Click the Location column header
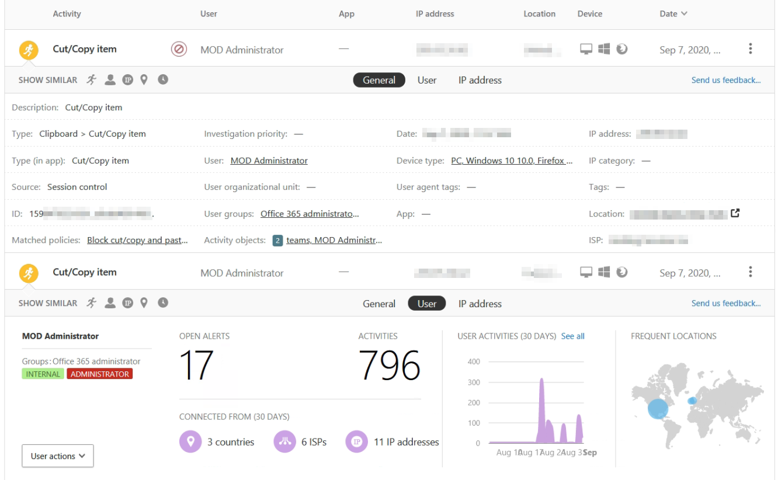The height and width of the screenshot is (480, 778). [539, 14]
